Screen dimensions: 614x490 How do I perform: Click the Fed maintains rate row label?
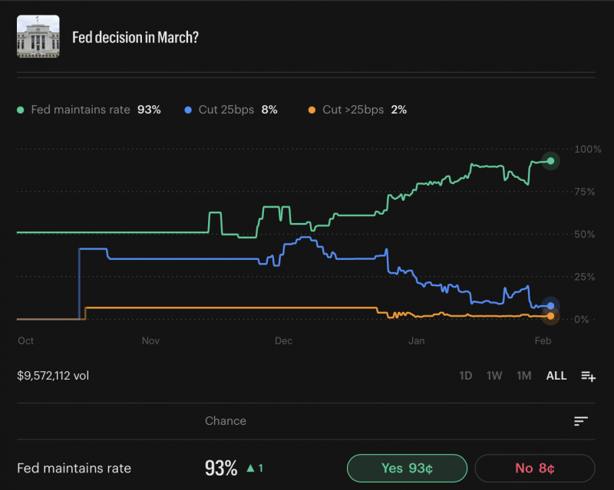74,468
